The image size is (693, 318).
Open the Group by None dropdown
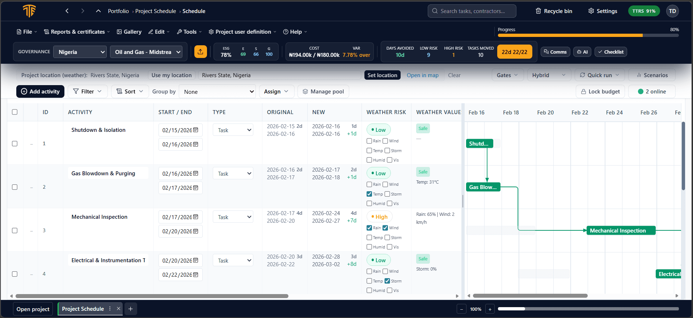pyautogui.click(x=217, y=92)
